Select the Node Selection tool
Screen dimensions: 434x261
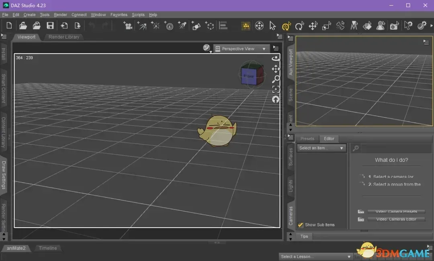(272, 25)
